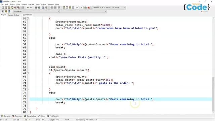Open the Project menu
Image resolution: width=215 pixels, height=121 pixels.
click(x=24, y=4)
